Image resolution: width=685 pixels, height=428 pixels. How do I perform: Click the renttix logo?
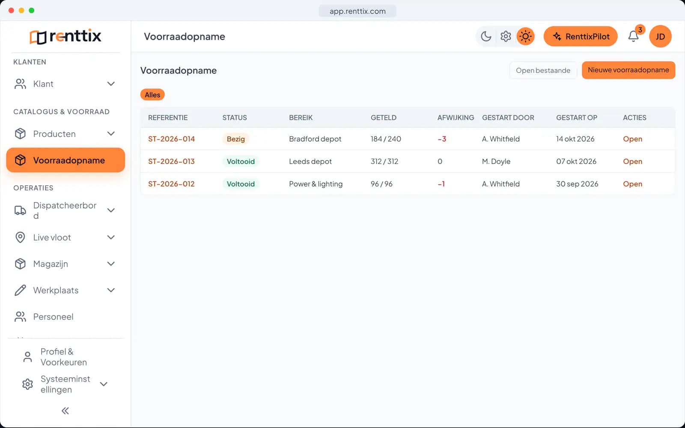(66, 36)
